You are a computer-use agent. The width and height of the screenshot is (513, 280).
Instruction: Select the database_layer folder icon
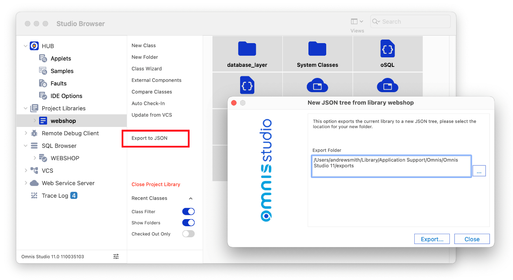pyautogui.click(x=247, y=49)
